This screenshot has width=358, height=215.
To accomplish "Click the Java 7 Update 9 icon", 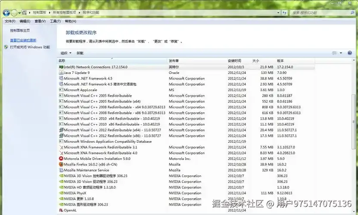I will coord(61,73).
